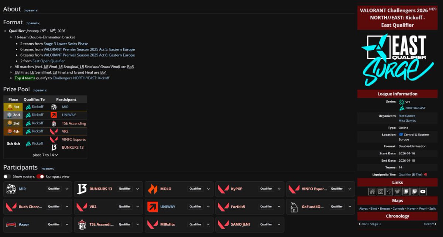Image resolution: width=443 pixels, height=237 pixels.
Task: Click the Forfeit5 Valorant logo
Action: [223, 207]
